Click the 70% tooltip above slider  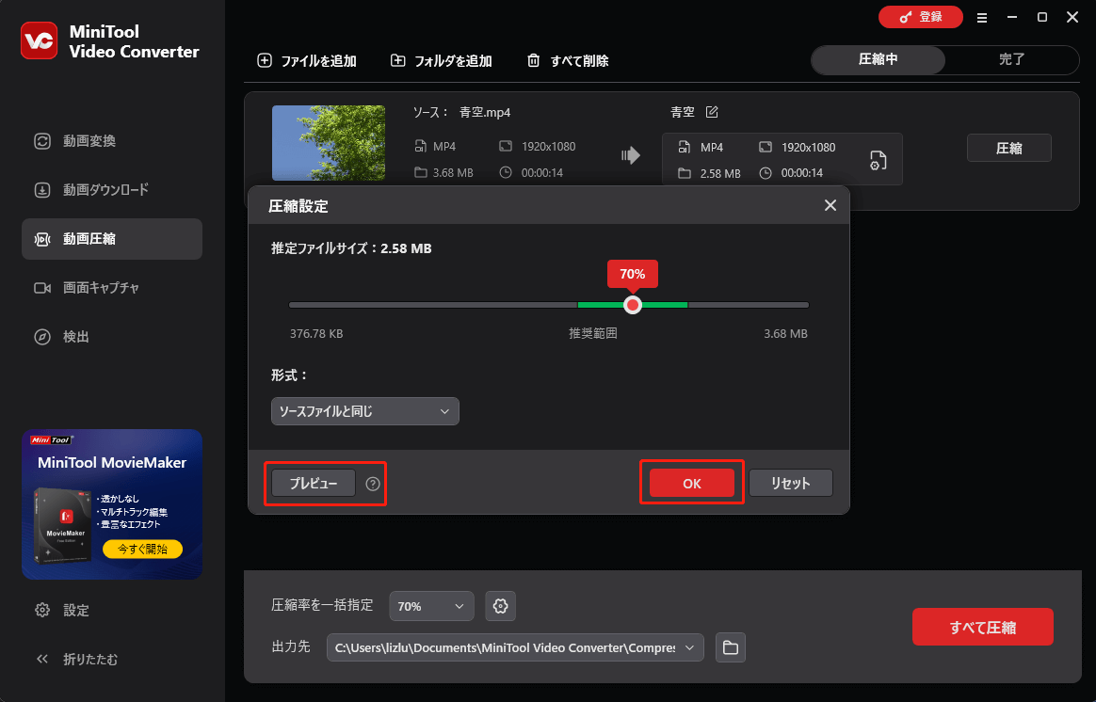pyautogui.click(x=633, y=274)
